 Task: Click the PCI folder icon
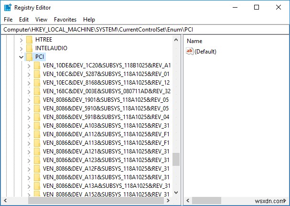[29, 57]
